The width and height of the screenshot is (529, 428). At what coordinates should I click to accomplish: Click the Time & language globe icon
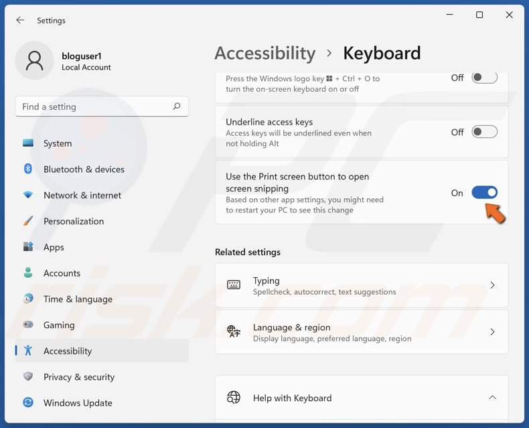click(x=28, y=298)
